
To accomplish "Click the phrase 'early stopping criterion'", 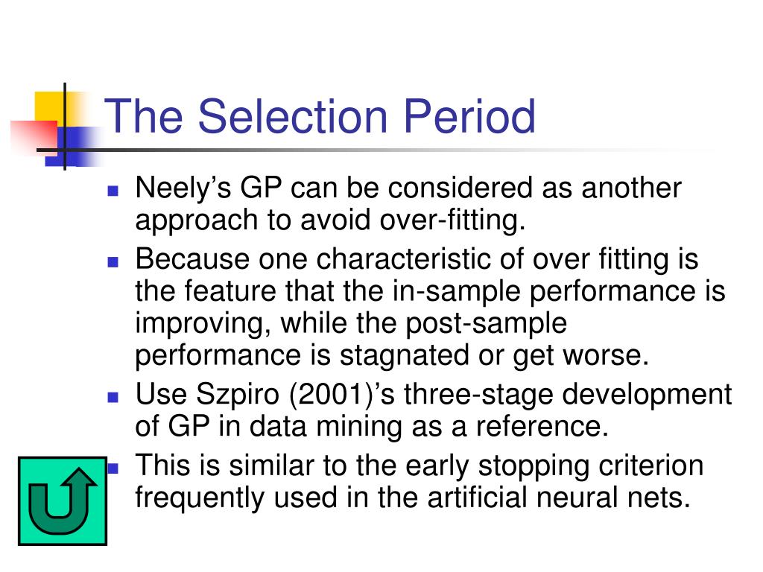I will click(x=554, y=465).
